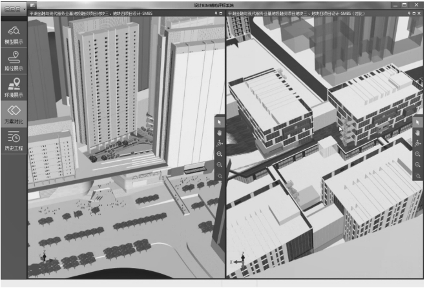The width and height of the screenshot is (427, 288).
Task: Click the right panel title ending in SMBS (对比)
Action: point(297,13)
